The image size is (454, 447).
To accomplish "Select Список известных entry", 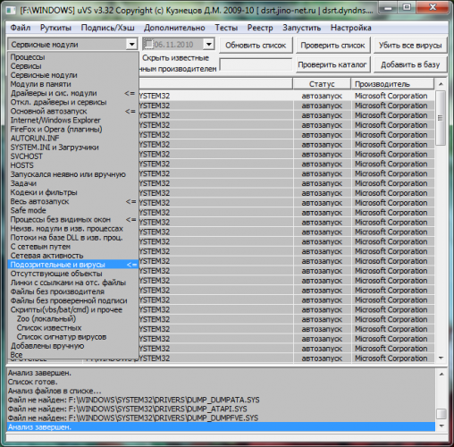I will point(73,327).
